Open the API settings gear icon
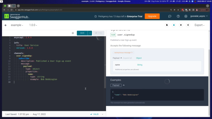This screenshot has width=212, height=119. point(181,25)
